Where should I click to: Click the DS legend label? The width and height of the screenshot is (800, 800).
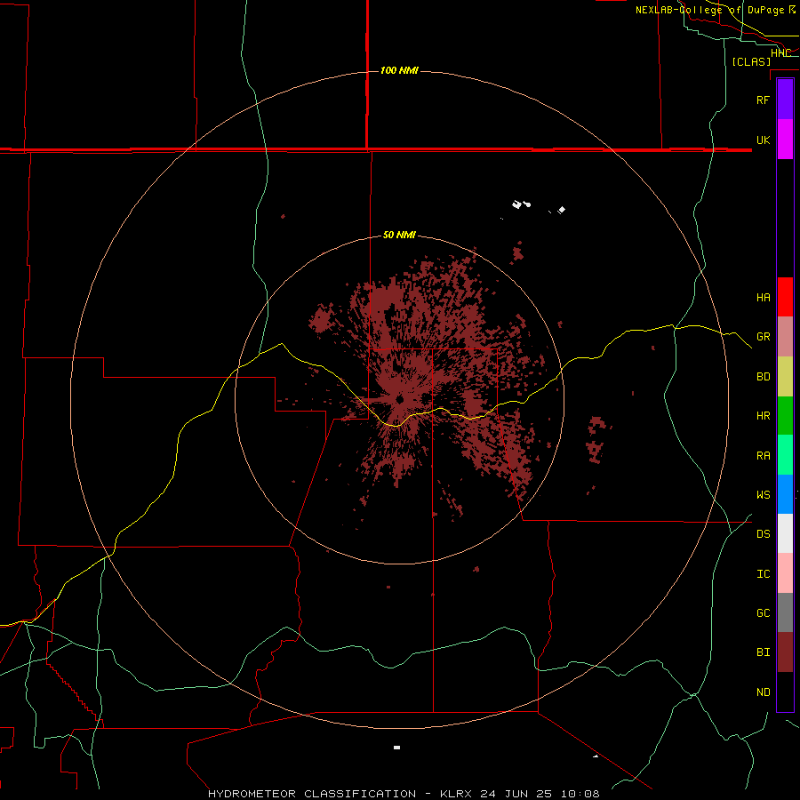[763, 534]
